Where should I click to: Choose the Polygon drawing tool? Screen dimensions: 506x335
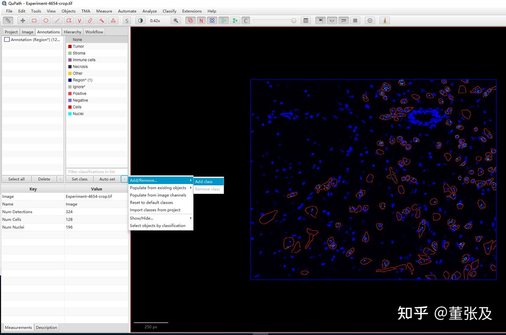pyautogui.click(x=69, y=21)
